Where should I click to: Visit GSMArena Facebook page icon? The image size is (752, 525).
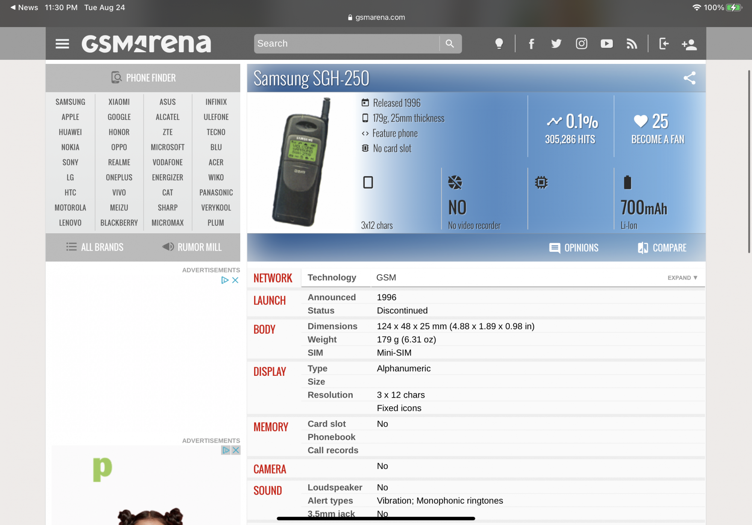click(531, 44)
